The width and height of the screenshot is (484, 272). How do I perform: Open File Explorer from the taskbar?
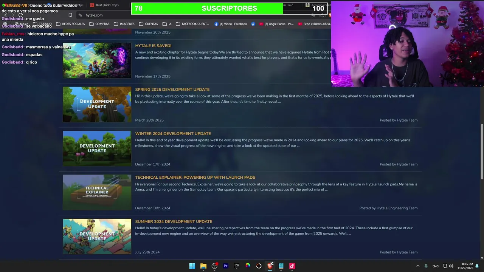(203, 266)
